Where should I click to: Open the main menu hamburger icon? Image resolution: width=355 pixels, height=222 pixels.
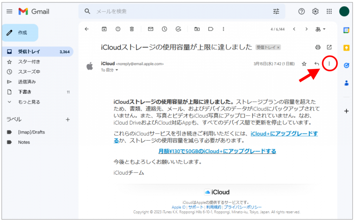pos(9,11)
